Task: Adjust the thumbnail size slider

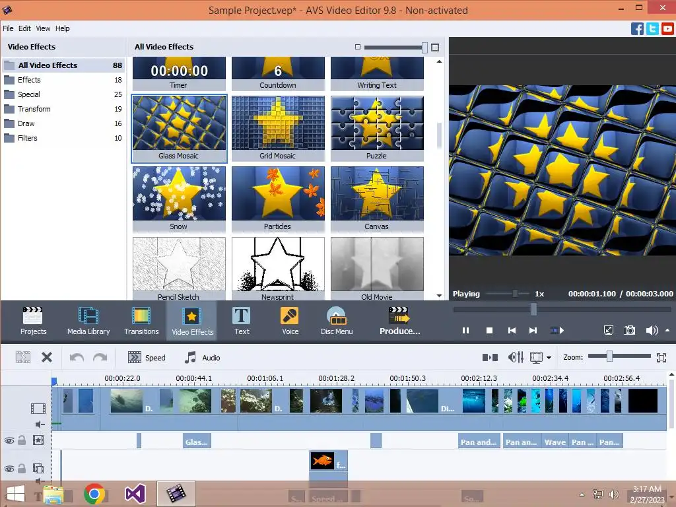Action: 424,47
